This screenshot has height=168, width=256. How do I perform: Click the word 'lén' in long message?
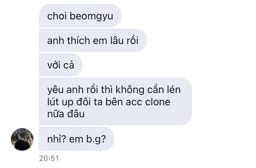coord(173,90)
